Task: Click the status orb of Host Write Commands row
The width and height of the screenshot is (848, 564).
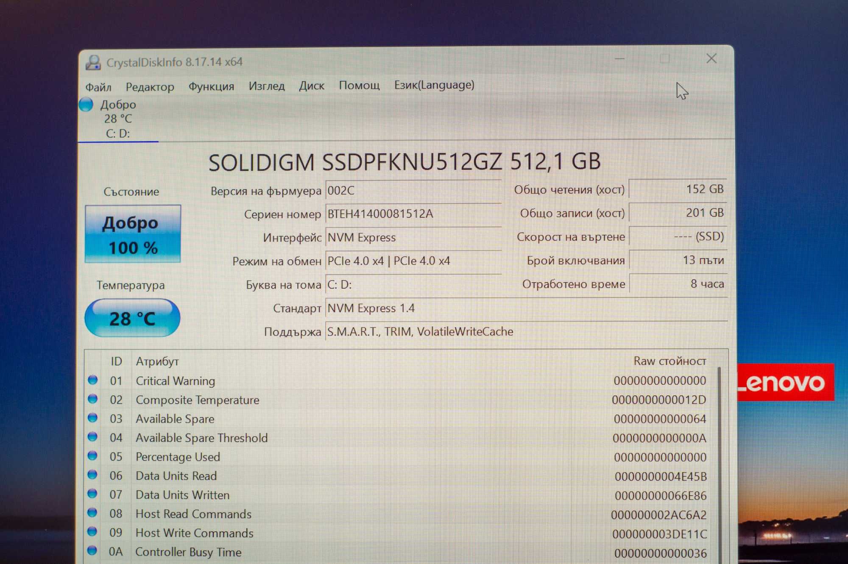Action: pyautogui.click(x=93, y=531)
